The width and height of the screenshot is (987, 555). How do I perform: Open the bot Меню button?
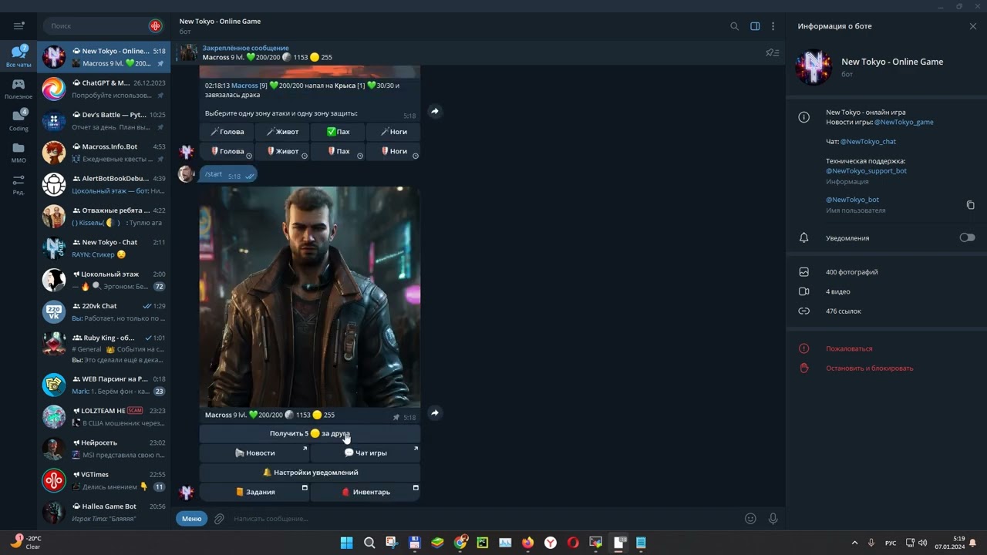click(192, 519)
